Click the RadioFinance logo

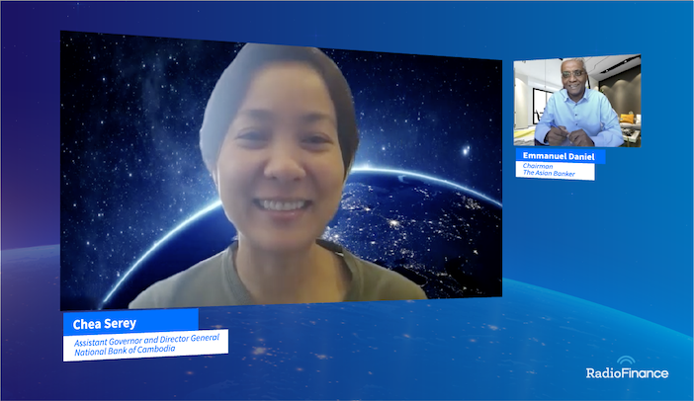pos(627,367)
